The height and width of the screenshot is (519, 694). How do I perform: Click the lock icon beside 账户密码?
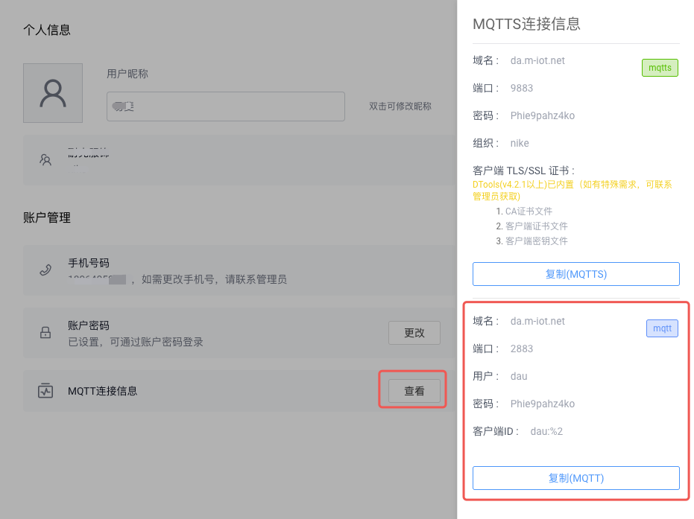pyautogui.click(x=45, y=333)
